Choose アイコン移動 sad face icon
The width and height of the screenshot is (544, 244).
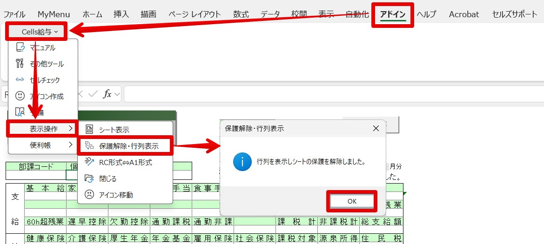89,195
